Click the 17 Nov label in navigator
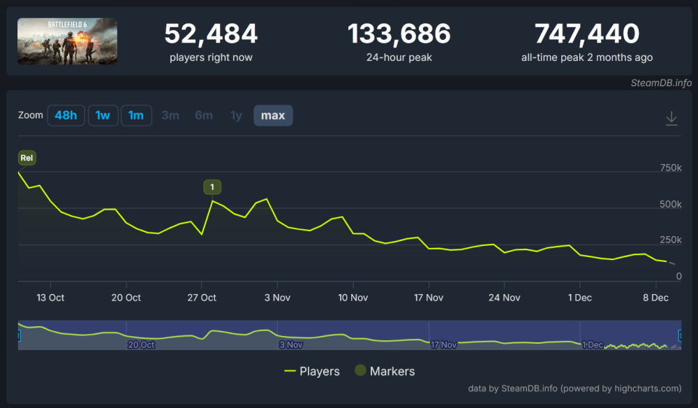The image size is (698, 408). tap(443, 344)
